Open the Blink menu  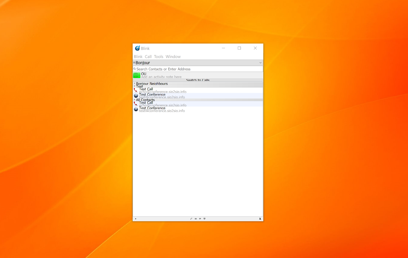tap(138, 57)
